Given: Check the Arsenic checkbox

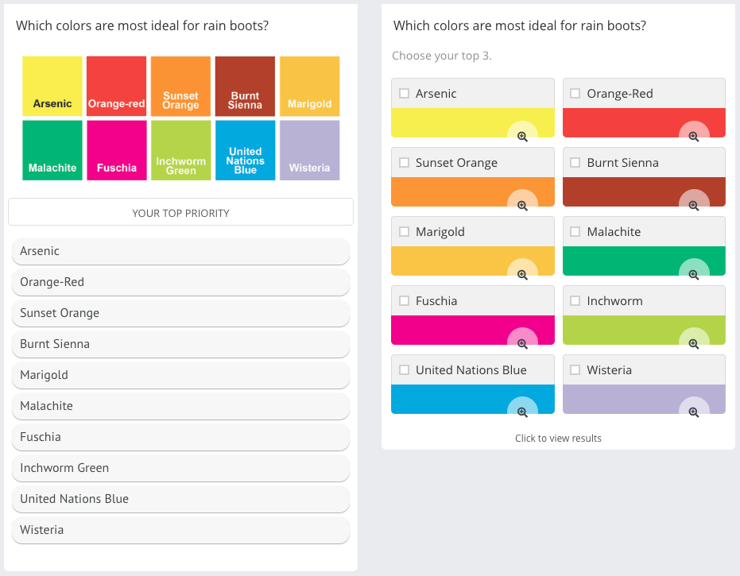Looking at the screenshot, I should 405,94.
